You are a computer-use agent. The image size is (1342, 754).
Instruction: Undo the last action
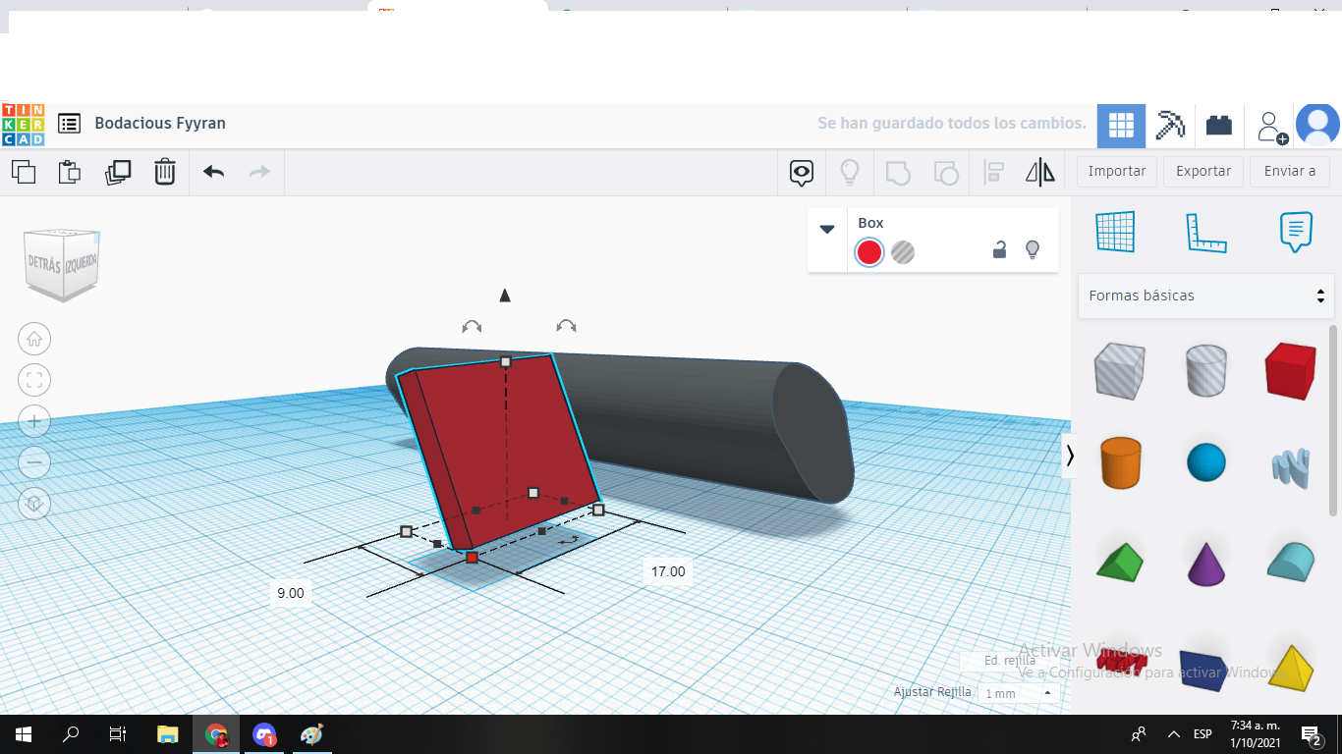tap(214, 172)
